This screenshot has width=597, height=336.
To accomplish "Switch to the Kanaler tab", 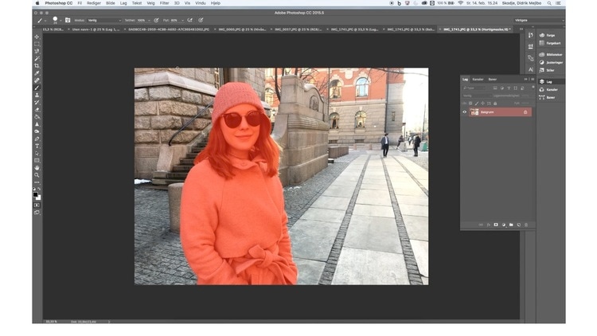I will point(478,80).
